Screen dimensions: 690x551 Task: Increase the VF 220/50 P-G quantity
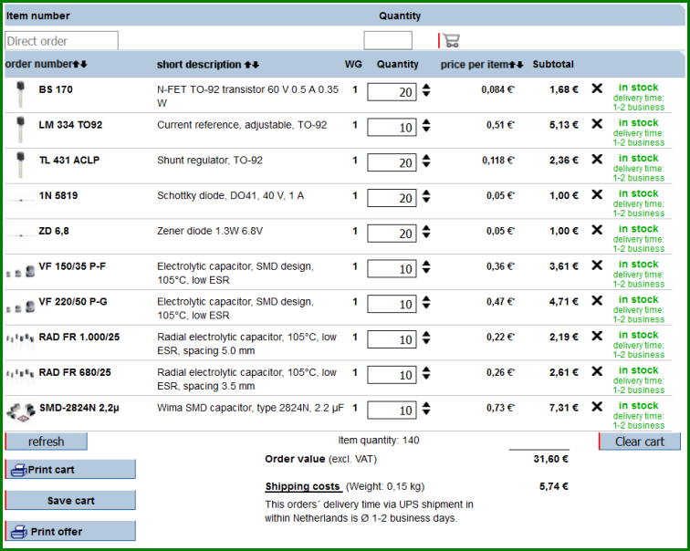coord(426,298)
